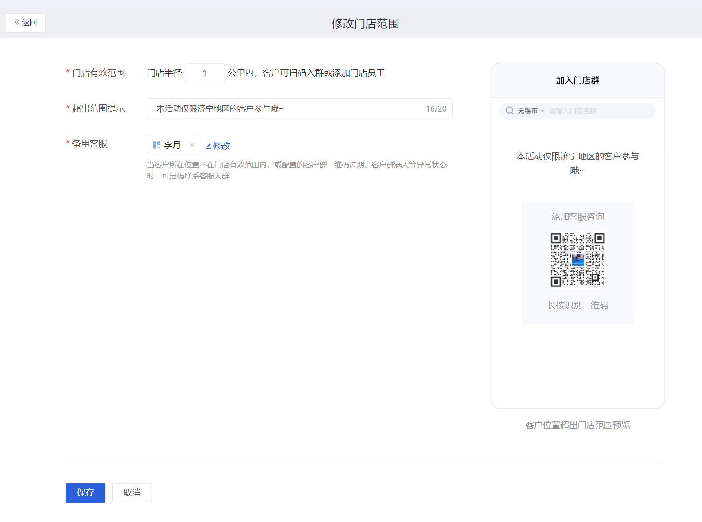Click the 长按识别二维码 caption
Screen dimensions: 702x522
coord(577,305)
